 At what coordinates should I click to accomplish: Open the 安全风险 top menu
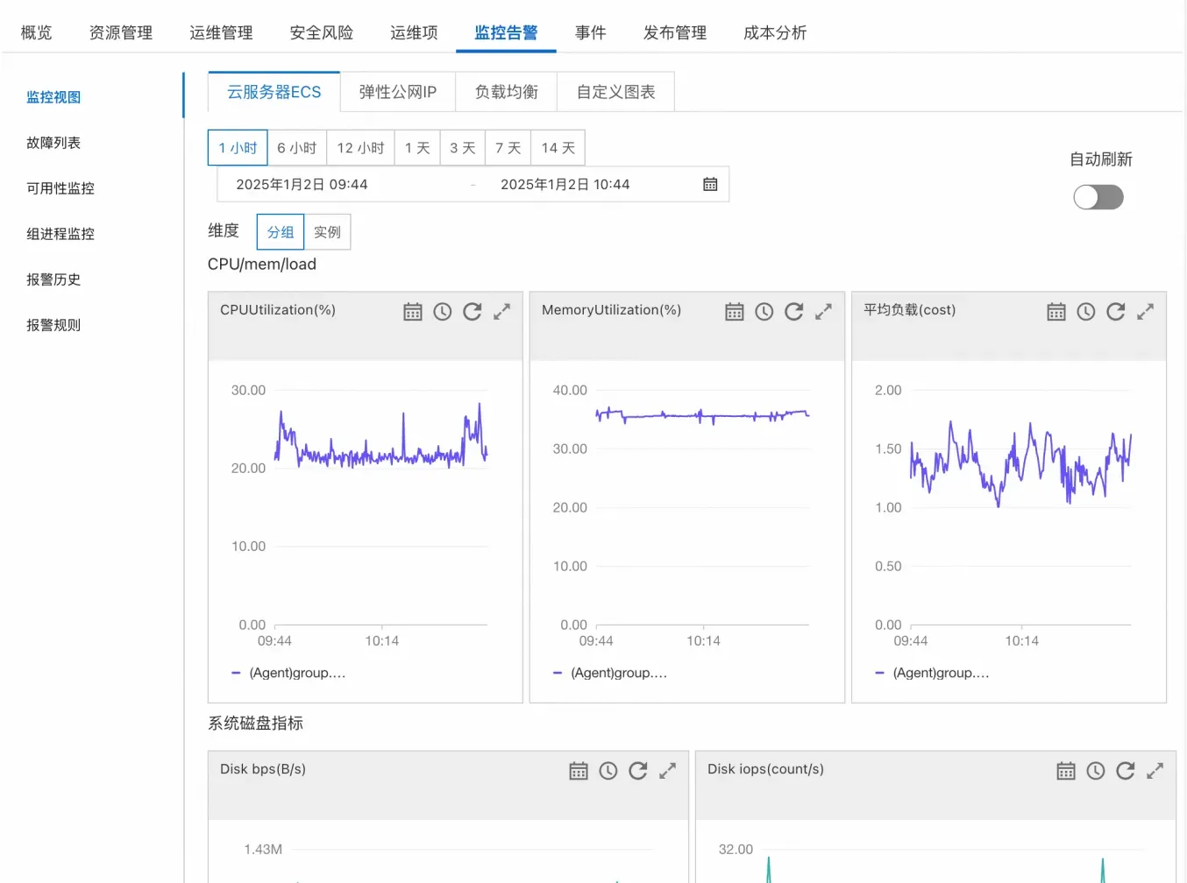(322, 33)
